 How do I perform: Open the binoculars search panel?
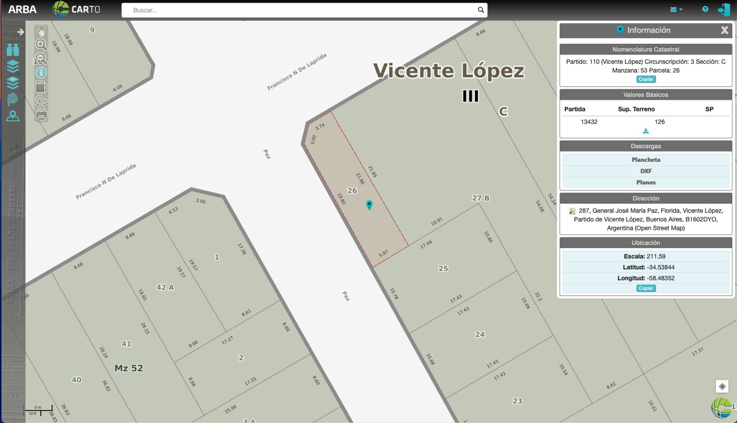pos(13,49)
